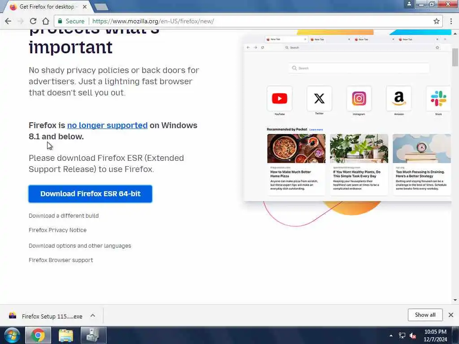Click the healthy plants article image

click(359, 149)
